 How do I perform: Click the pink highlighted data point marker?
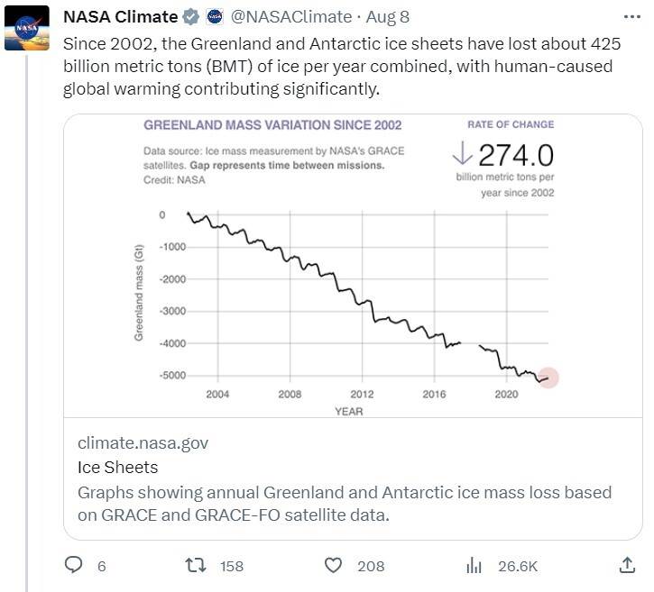(548, 379)
